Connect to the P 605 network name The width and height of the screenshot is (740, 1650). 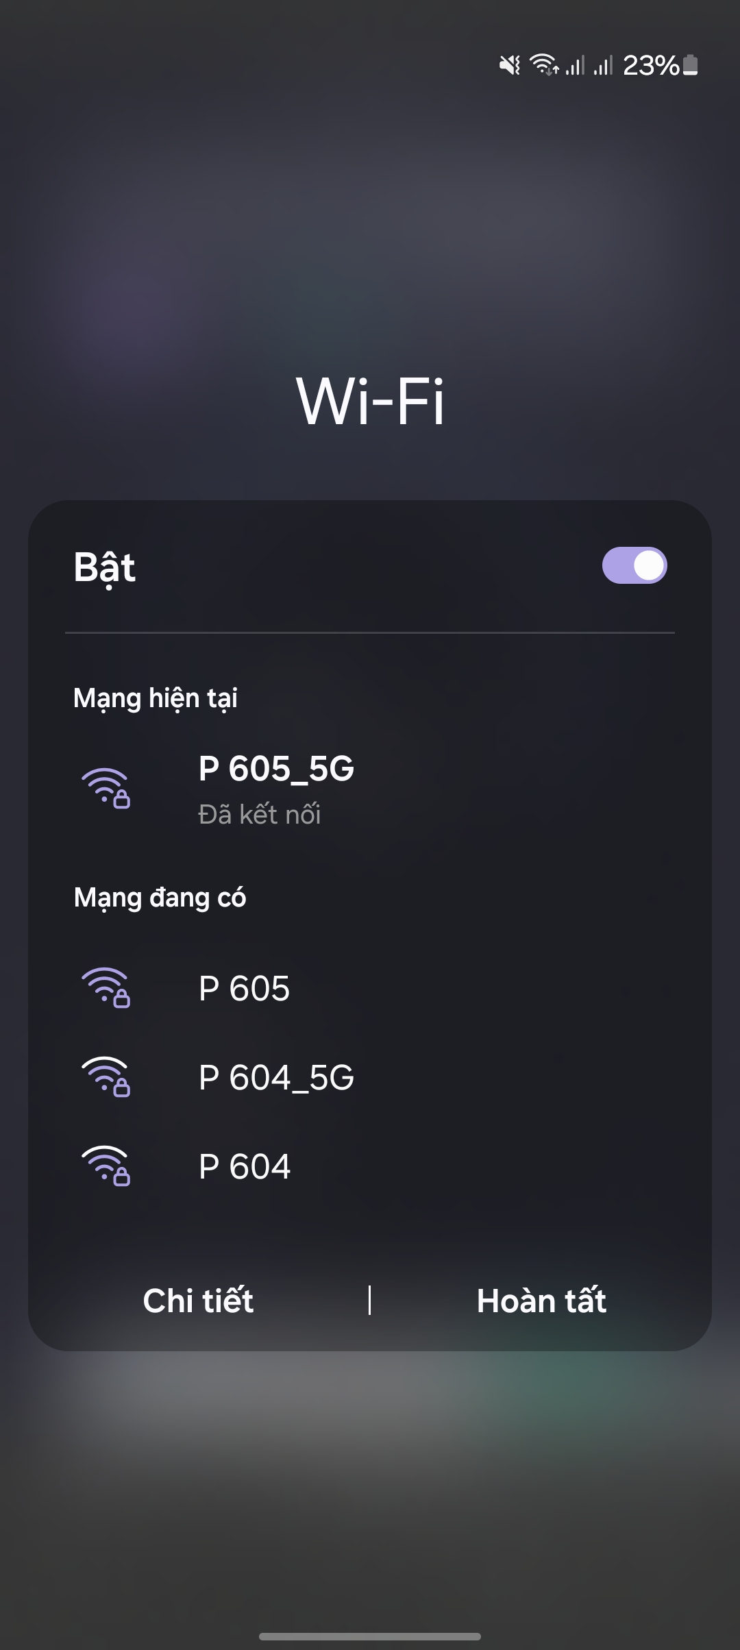coord(244,989)
